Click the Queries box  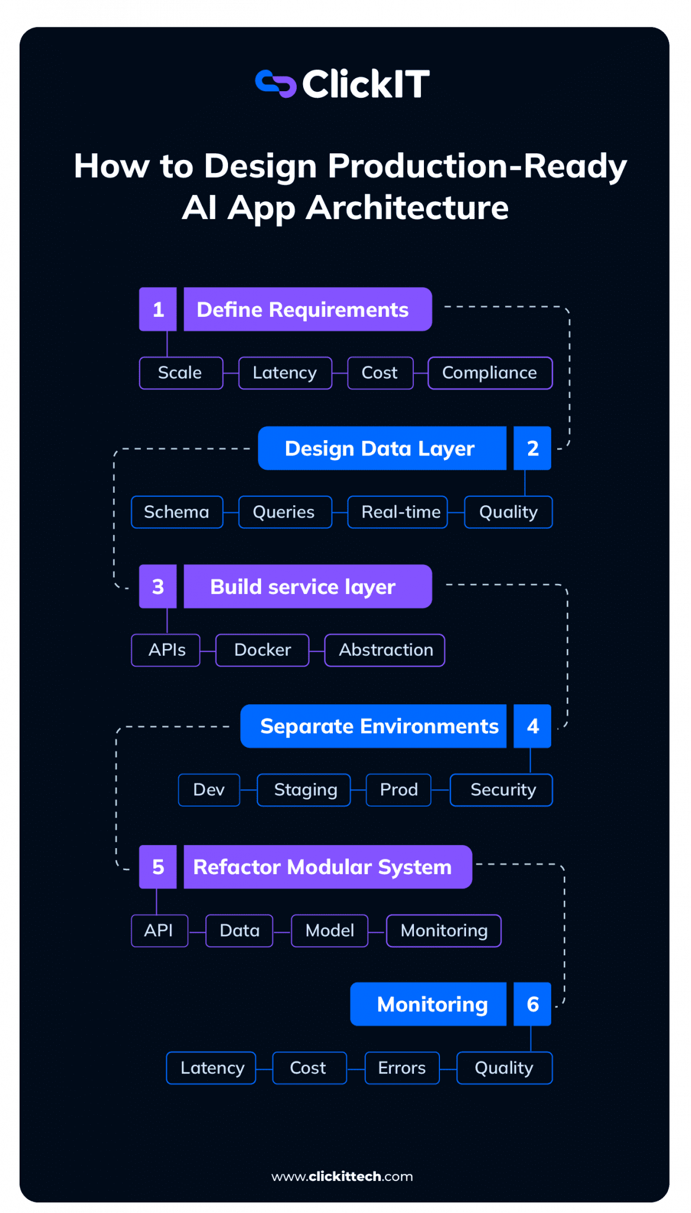pos(285,512)
